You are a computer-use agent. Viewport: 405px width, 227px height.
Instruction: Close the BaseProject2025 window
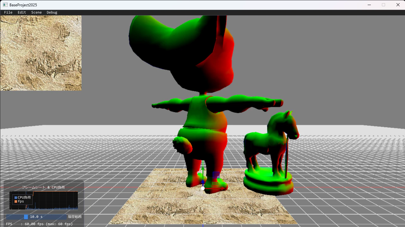click(398, 5)
